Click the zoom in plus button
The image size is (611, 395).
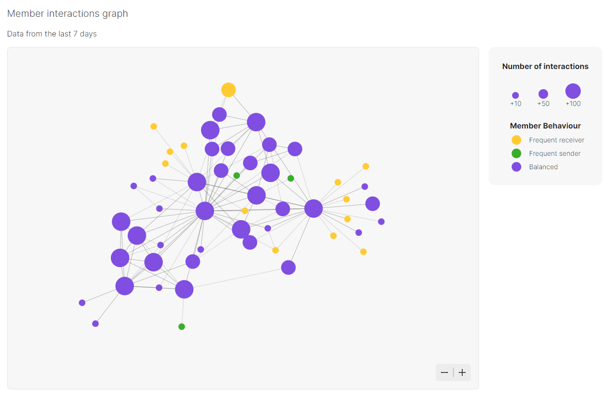(x=462, y=372)
